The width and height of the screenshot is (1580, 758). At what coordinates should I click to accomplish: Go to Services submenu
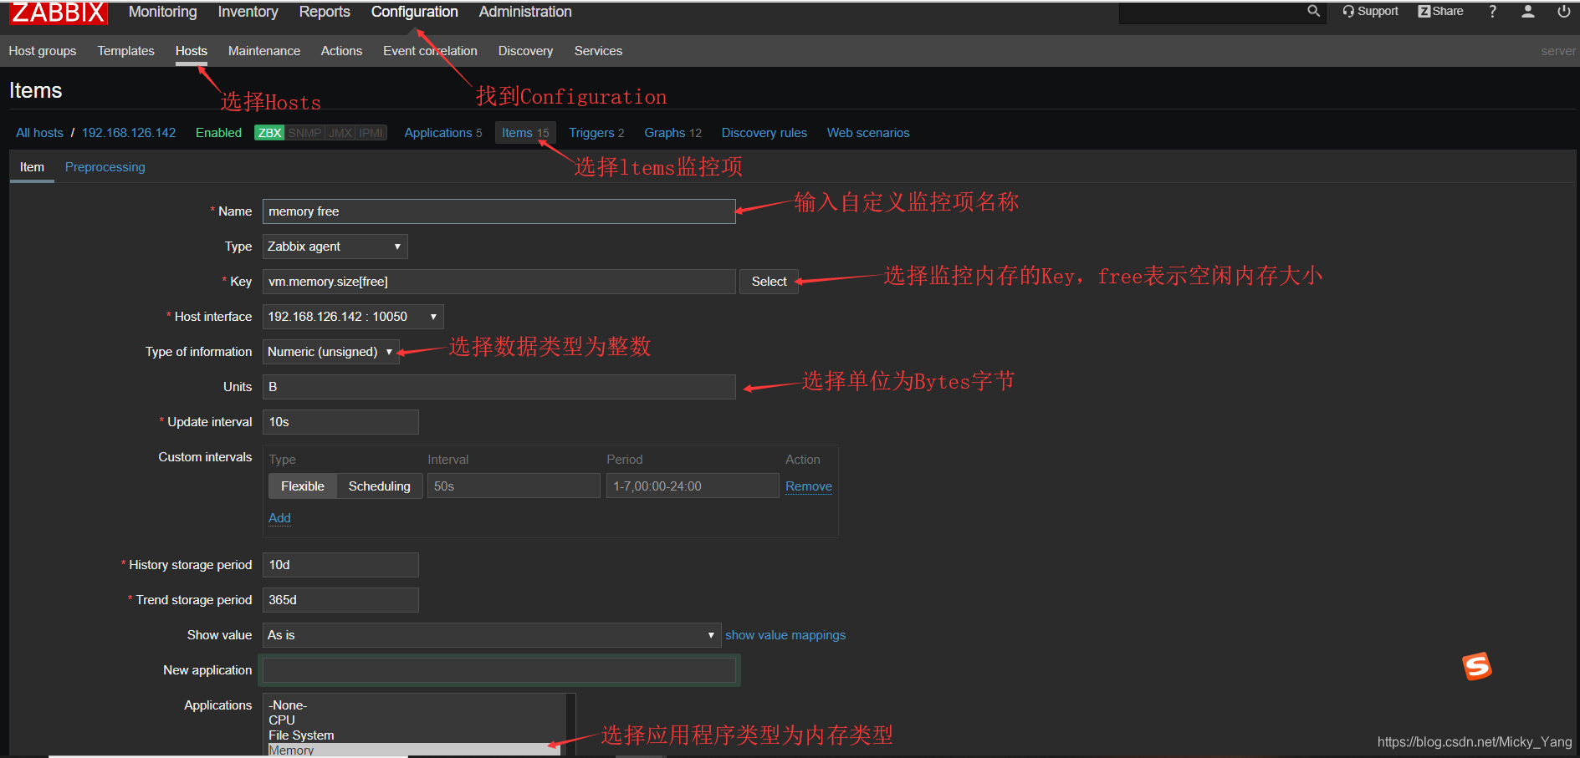(598, 51)
